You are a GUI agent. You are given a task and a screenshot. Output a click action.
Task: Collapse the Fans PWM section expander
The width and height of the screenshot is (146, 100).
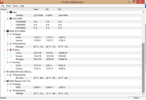pos(8,19)
